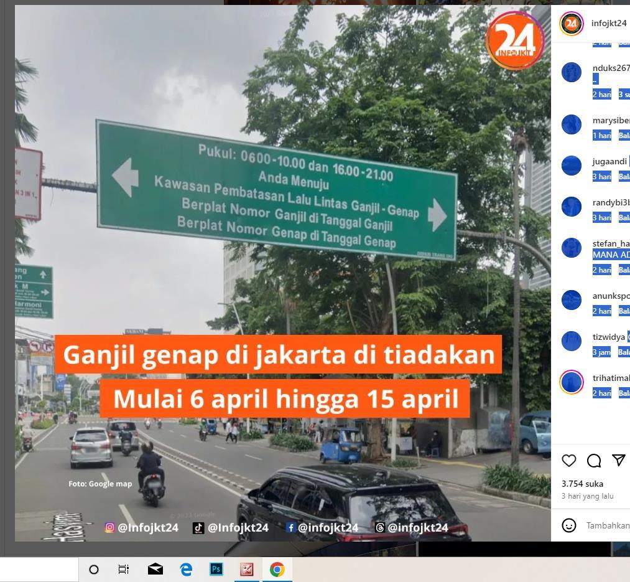Launch Photoshop from the taskbar
The width and height of the screenshot is (630, 582).
216,570
